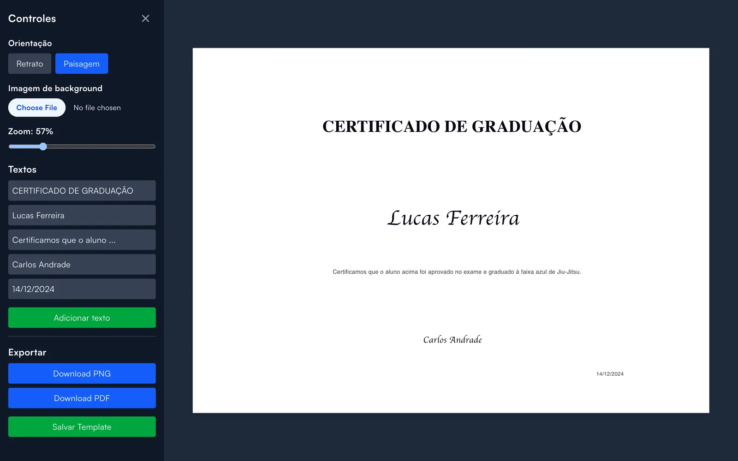Select the Lucas Ferreira text item in list
Viewport: 738px width, 461px height.
[x=82, y=215]
